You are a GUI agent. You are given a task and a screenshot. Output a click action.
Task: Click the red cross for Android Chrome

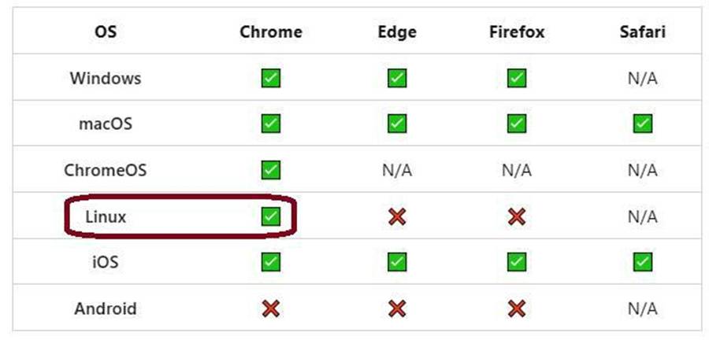coord(270,309)
